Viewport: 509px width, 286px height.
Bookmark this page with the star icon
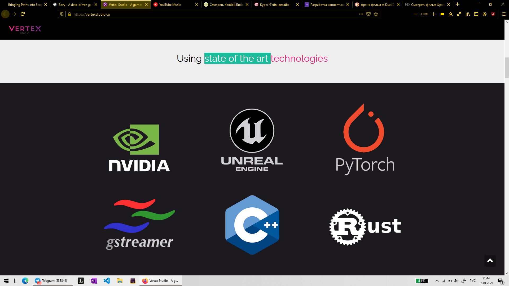tap(376, 14)
